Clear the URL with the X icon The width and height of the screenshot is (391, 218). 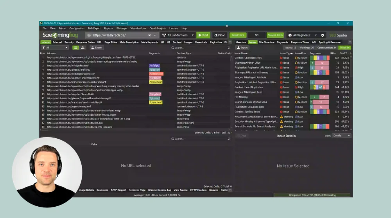(x=149, y=35)
